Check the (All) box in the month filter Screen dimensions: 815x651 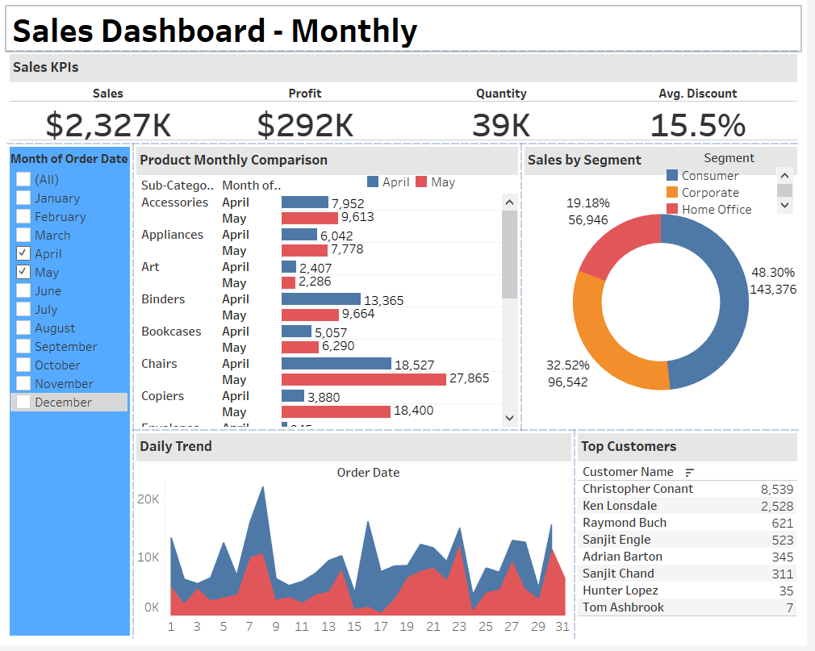pyautogui.click(x=23, y=179)
